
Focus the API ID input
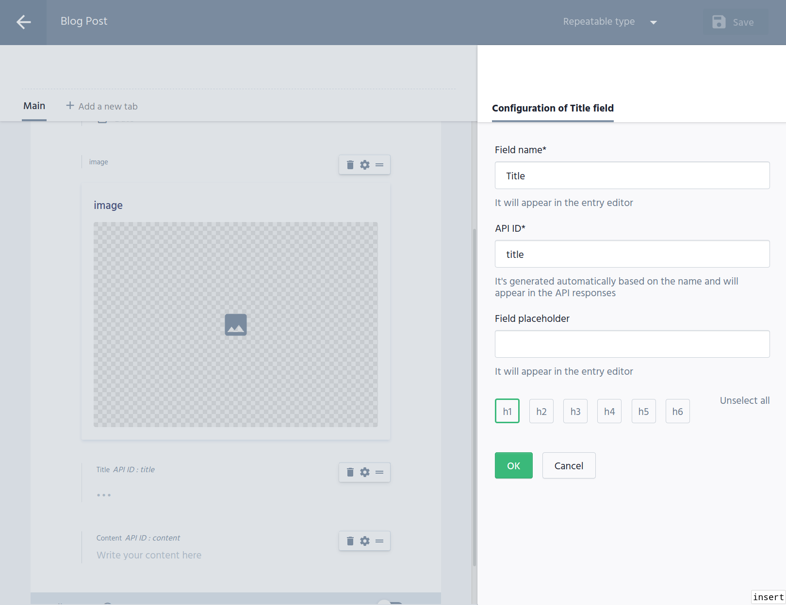[632, 254]
